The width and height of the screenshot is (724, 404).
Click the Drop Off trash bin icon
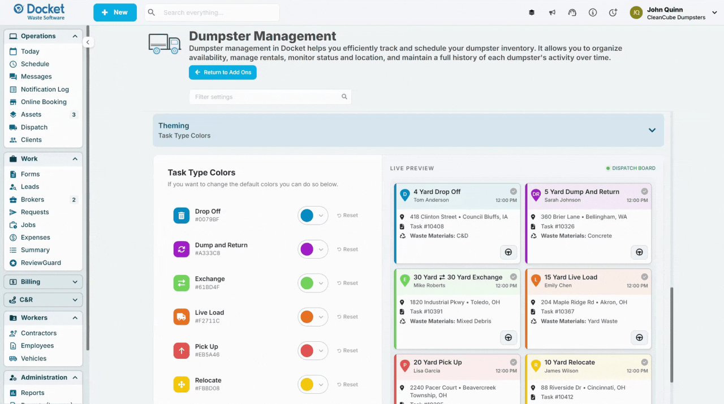(182, 216)
